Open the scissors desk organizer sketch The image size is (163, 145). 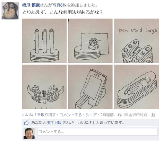(44, 87)
